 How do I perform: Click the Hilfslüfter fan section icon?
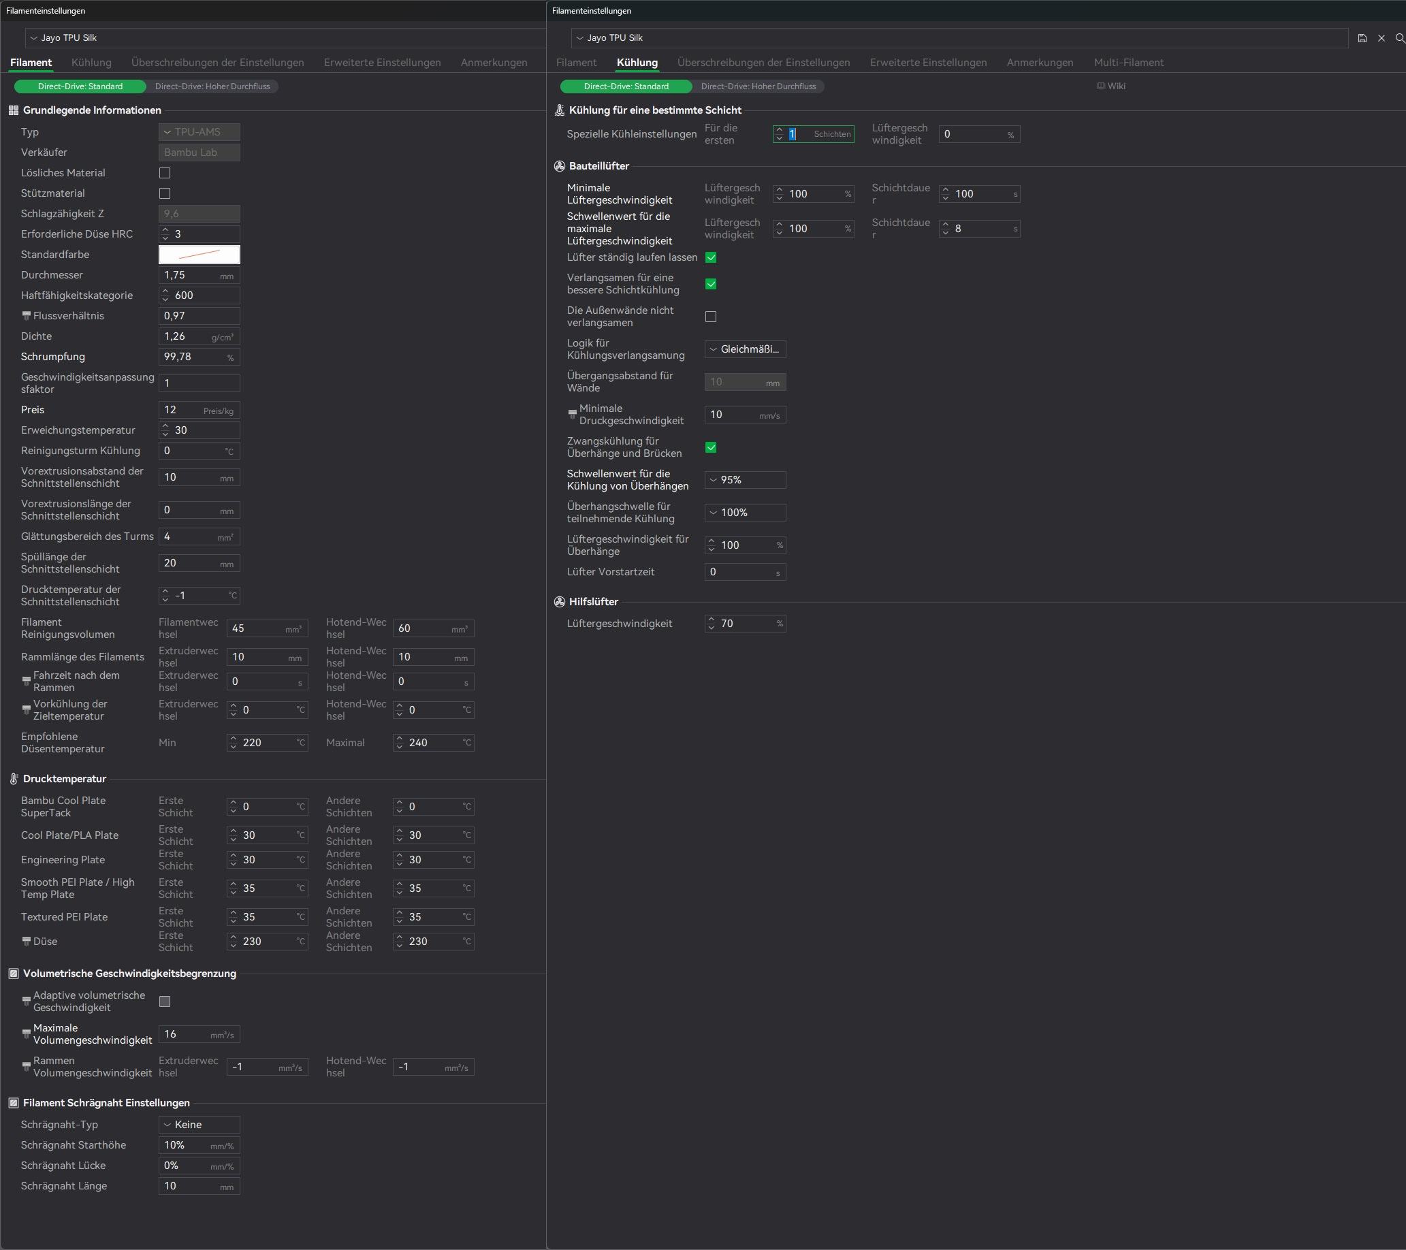(559, 601)
